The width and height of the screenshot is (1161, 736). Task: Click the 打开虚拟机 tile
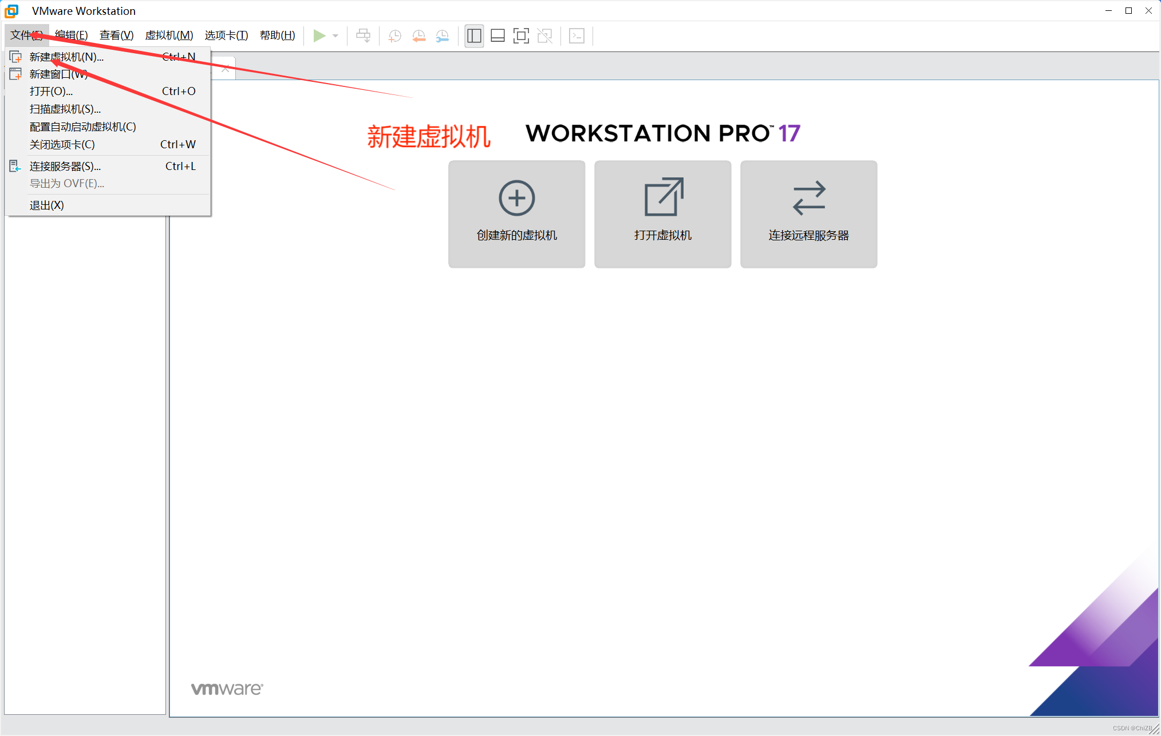[x=662, y=213]
